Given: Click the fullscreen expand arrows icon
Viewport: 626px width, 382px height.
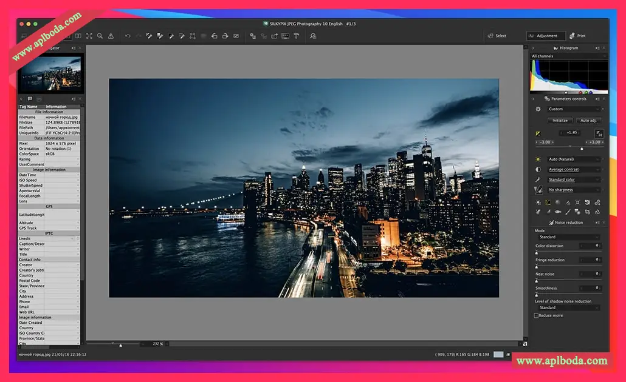Looking at the screenshot, I should [x=89, y=36].
